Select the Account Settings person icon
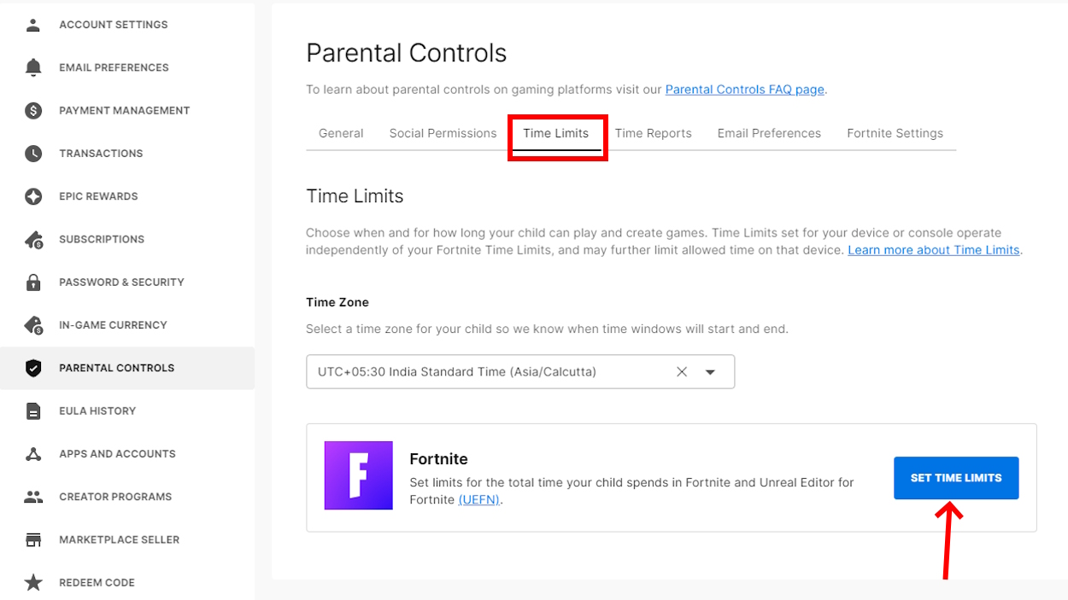The width and height of the screenshot is (1068, 600). click(x=32, y=24)
